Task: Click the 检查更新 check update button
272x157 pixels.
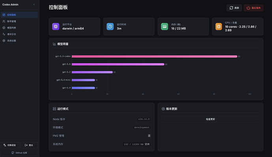Action: pos(211,119)
